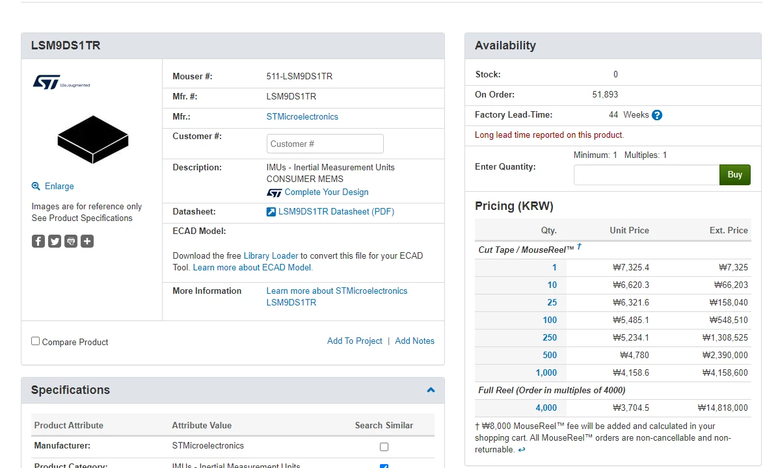Image resolution: width=778 pixels, height=468 pixels.
Task: Click the Factory Lead-Time help question icon
Action: coord(657,115)
